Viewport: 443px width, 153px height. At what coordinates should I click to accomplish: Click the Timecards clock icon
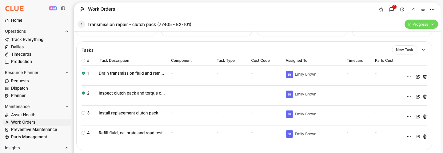pyautogui.click(x=7, y=54)
